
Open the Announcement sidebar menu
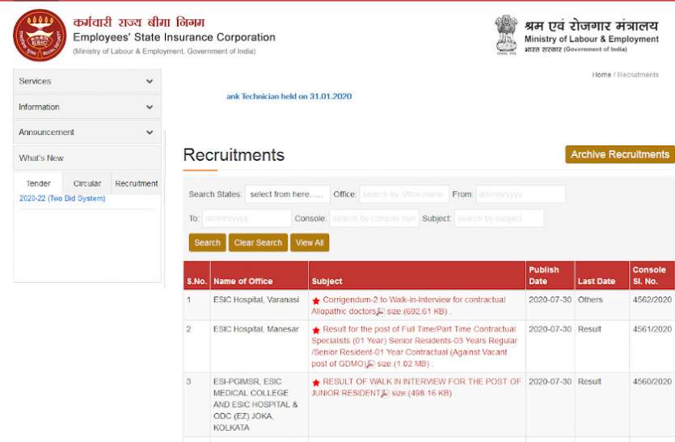click(x=87, y=133)
